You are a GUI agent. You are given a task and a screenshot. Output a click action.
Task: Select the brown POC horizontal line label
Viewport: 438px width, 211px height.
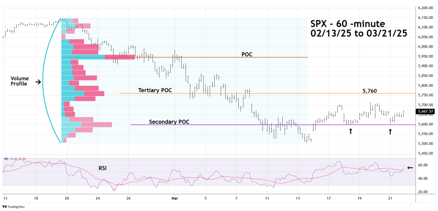[246, 54]
